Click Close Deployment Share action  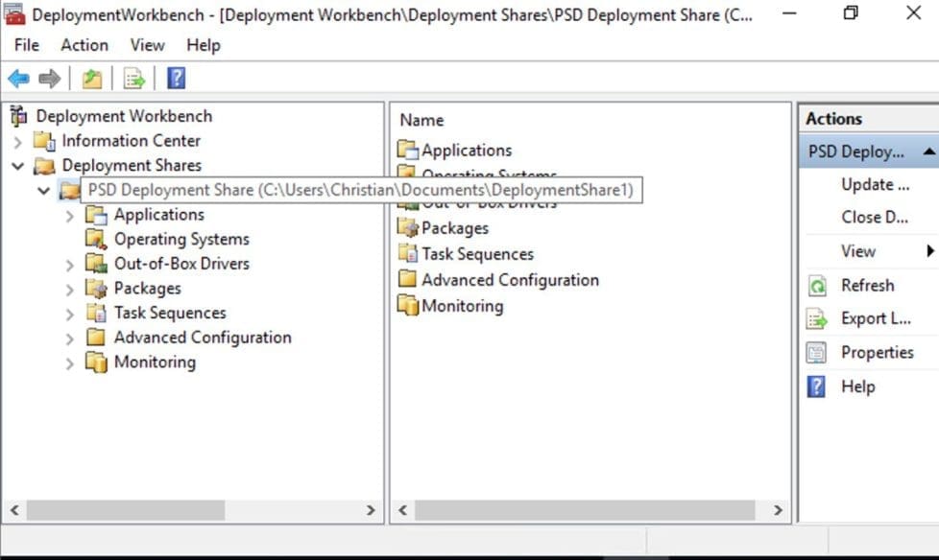click(x=874, y=218)
